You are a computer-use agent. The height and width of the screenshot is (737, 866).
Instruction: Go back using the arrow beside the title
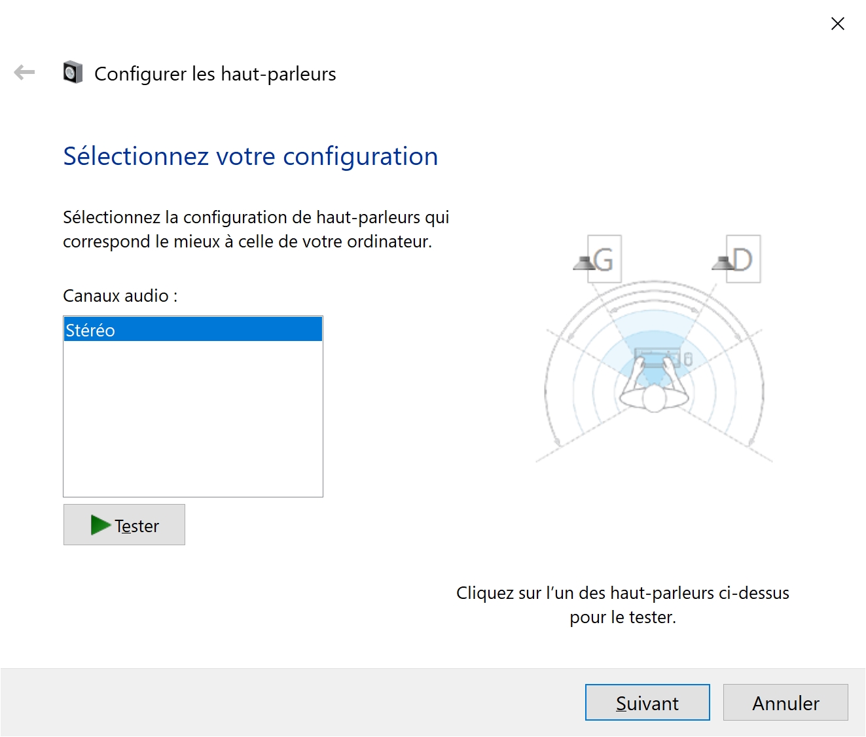(x=24, y=73)
